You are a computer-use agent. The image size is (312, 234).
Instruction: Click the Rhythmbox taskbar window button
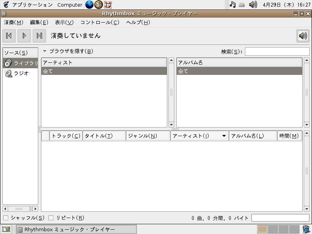coord(76,229)
